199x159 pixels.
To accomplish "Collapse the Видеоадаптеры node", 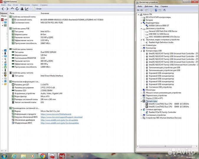I will (141, 23).
